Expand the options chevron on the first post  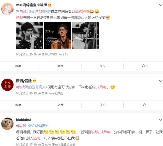(161, 5)
